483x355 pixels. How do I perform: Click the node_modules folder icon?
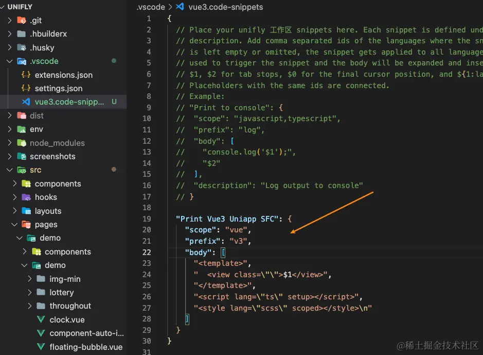pyautogui.click(x=22, y=143)
